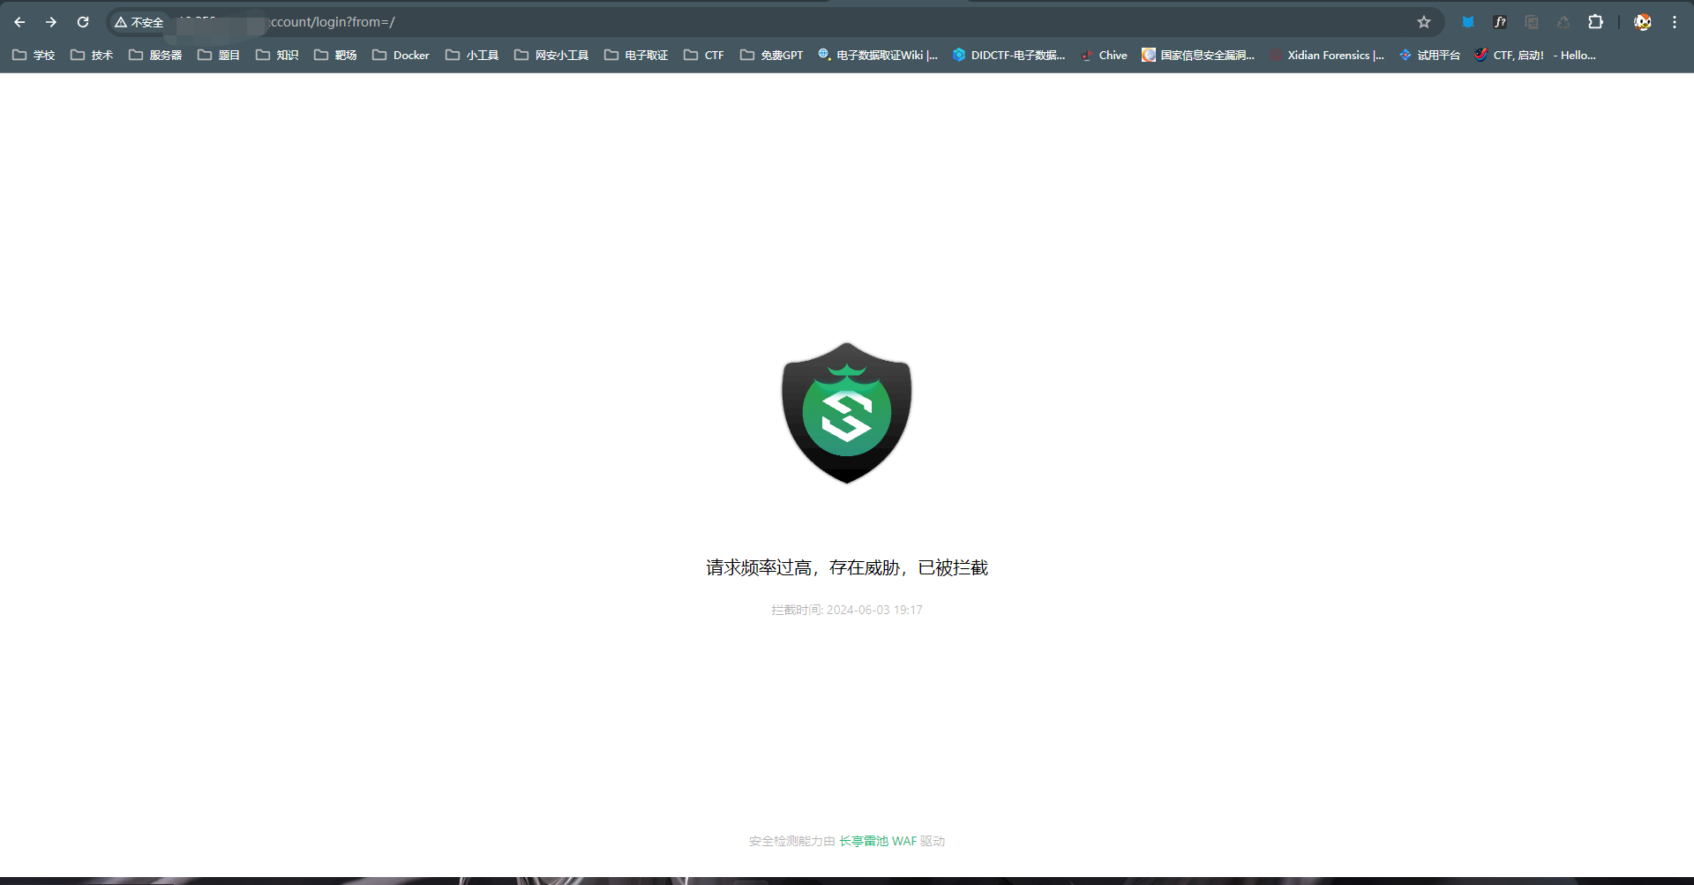Open the 电子取证 bookmark folder
The height and width of the screenshot is (885, 1694).
pos(636,55)
